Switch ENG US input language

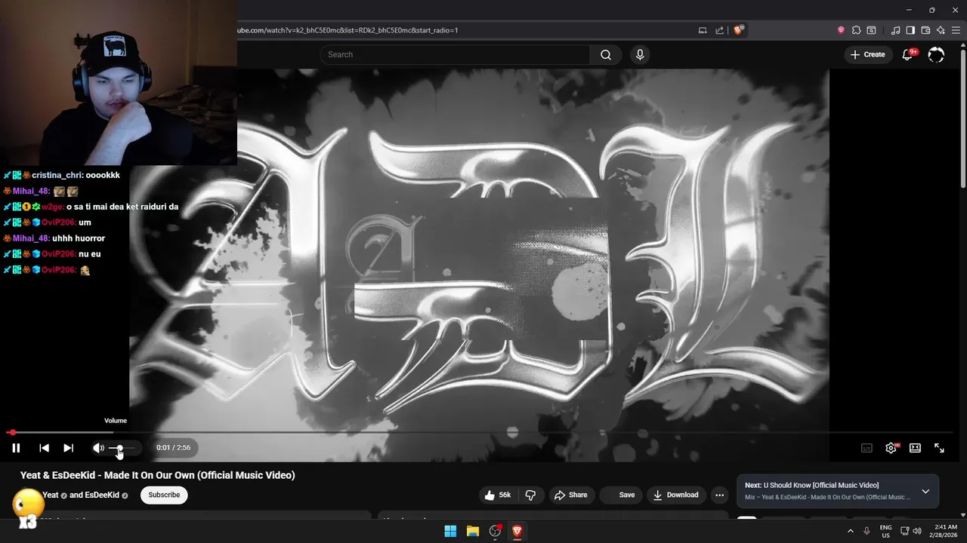click(x=885, y=531)
